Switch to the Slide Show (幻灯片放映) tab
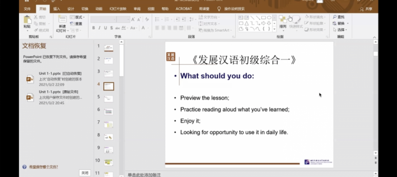397x177 pixels. [118, 9]
